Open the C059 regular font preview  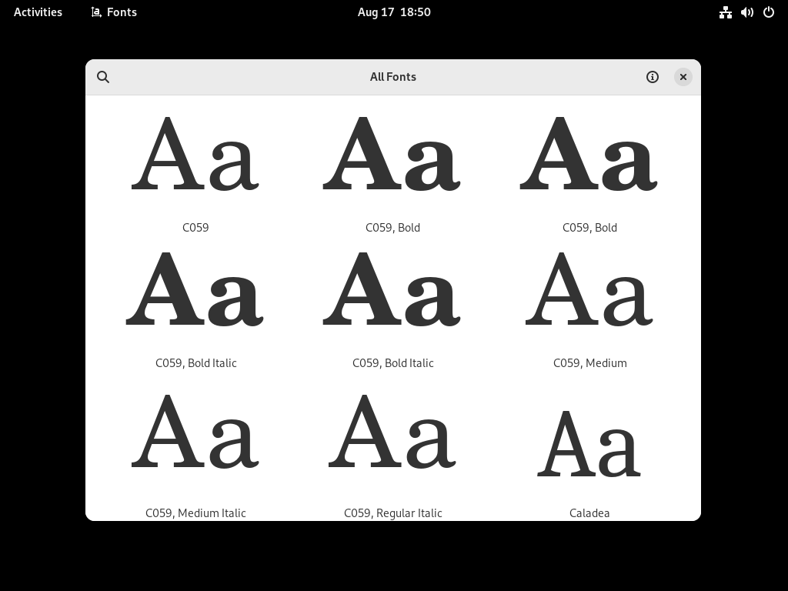195,154
